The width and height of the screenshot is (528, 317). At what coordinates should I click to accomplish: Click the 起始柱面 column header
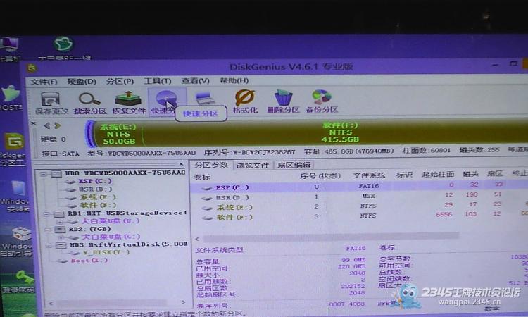click(x=438, y=175)
